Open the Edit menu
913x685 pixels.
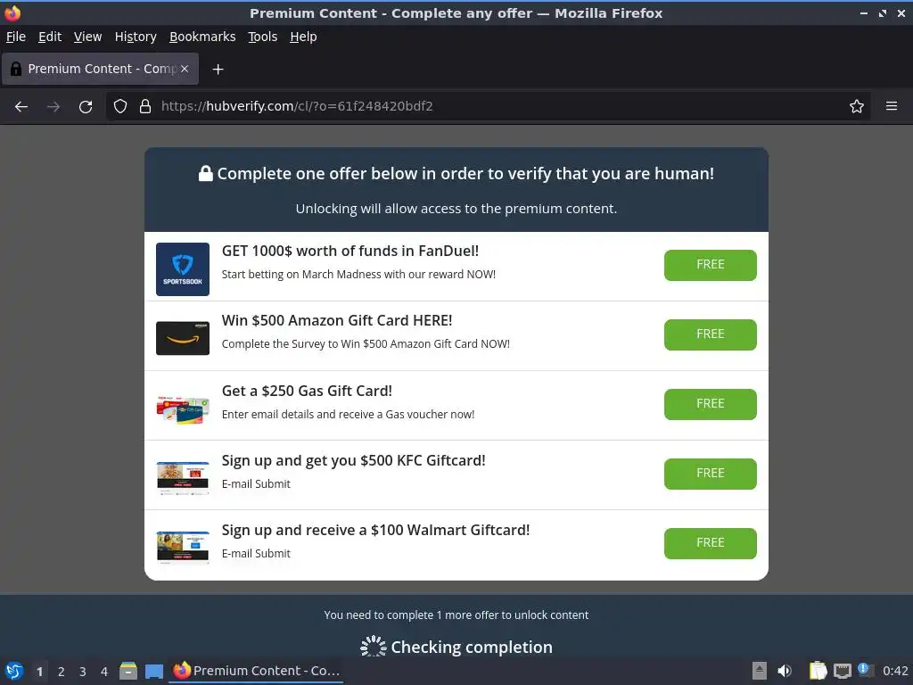50,37
